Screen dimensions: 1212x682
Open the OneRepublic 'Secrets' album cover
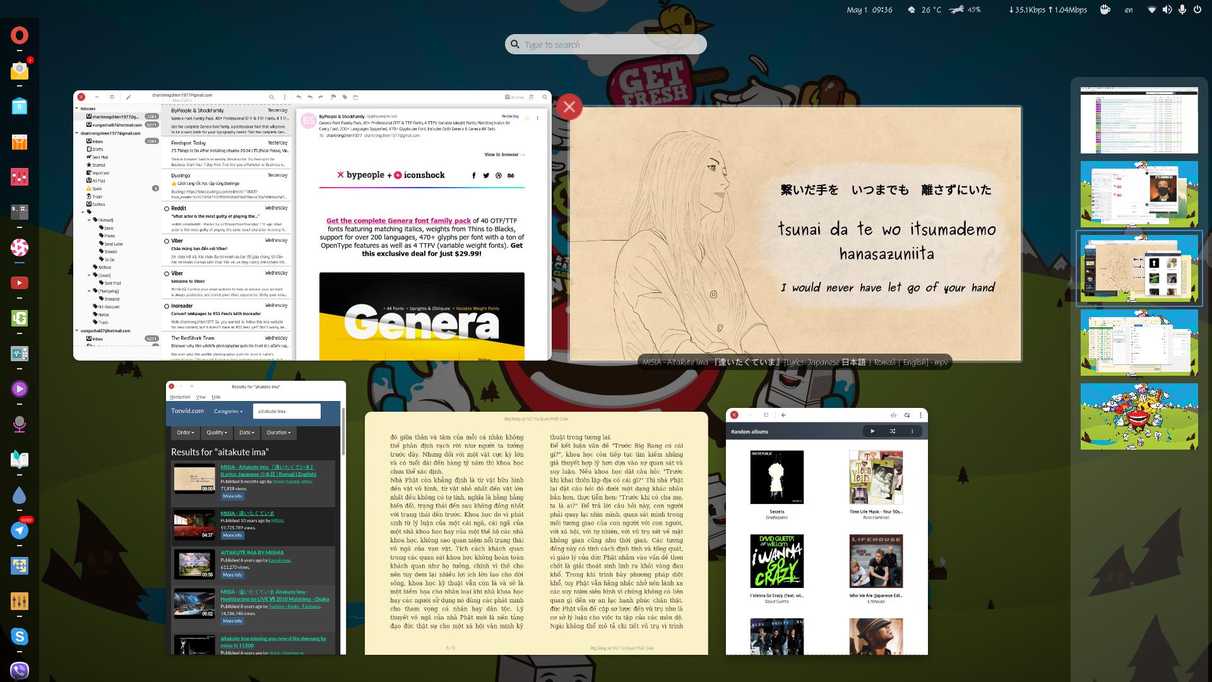(776, 477)
